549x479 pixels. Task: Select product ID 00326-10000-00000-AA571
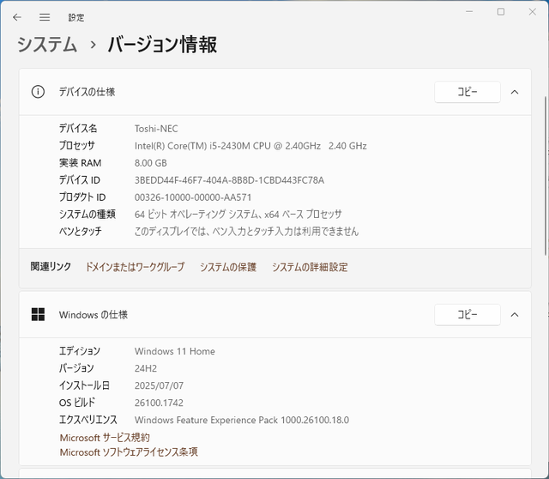point(193,197)
